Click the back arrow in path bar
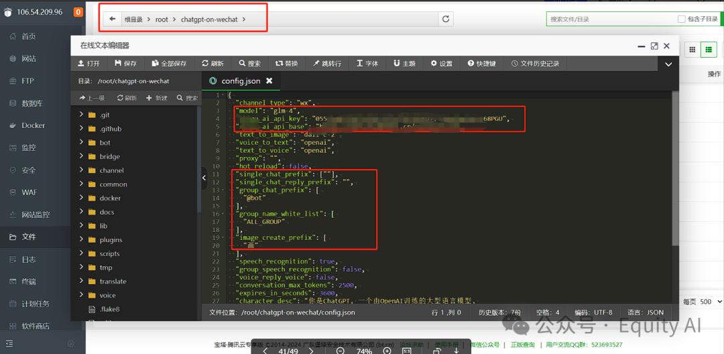The height and width of the screenshot is (354, 724). click(x=112, y=19)
